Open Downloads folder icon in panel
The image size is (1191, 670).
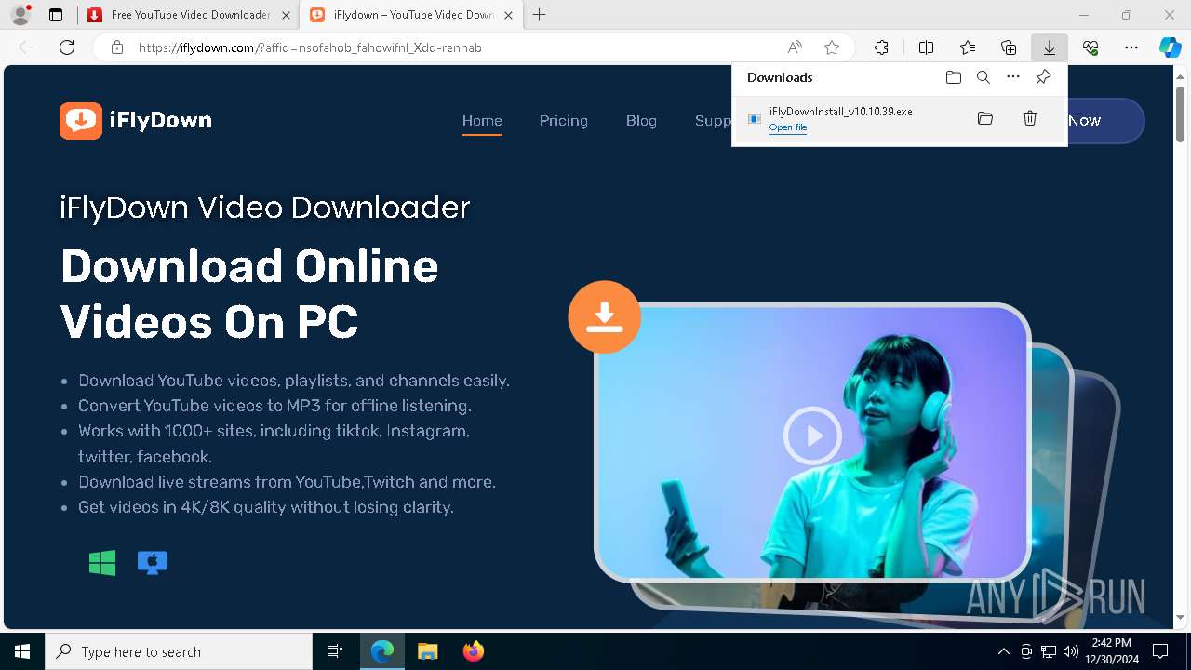coord(953,77)
